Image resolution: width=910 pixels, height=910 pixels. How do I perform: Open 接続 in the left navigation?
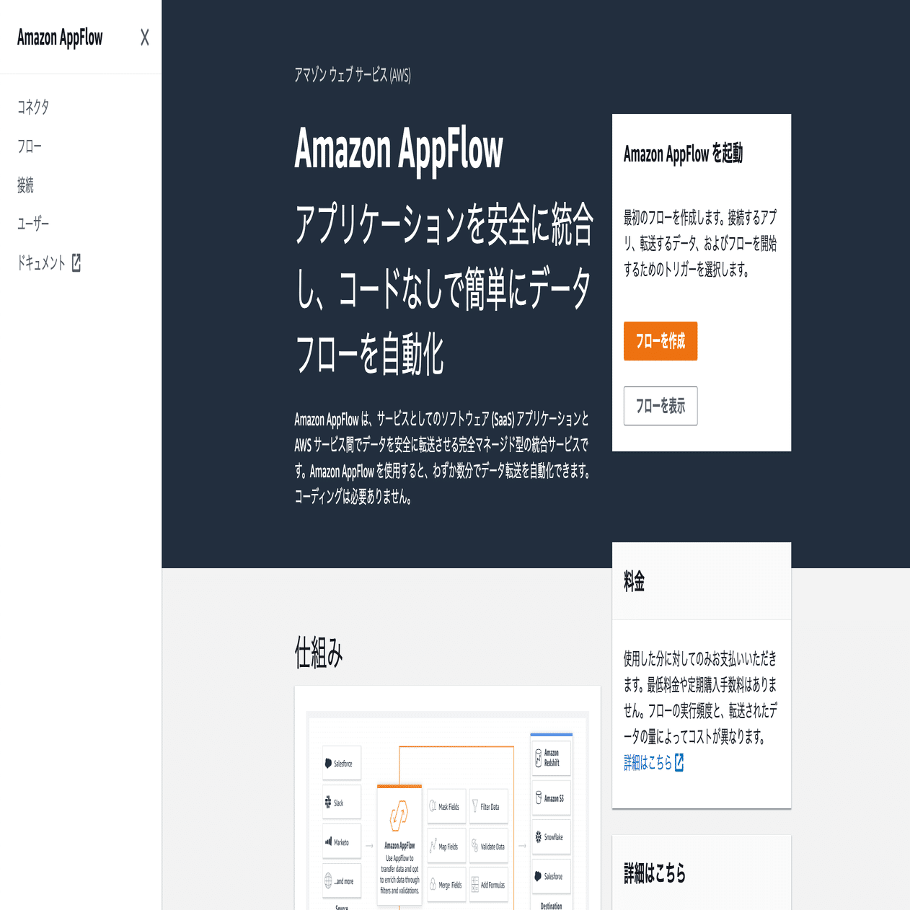tap(25, 185)
